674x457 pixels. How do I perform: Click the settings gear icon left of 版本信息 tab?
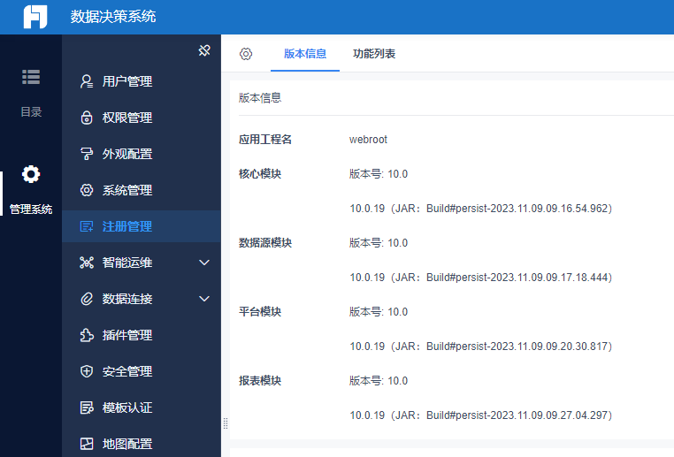click(246, 54)
